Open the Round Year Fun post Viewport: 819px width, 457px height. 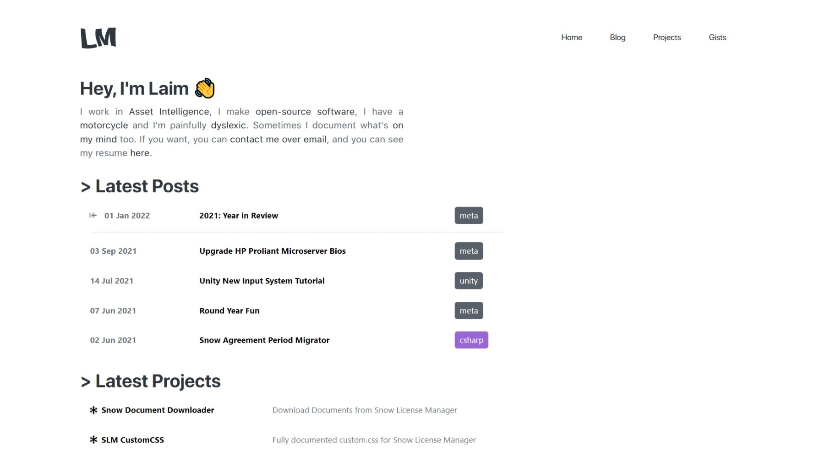[229, 310]
